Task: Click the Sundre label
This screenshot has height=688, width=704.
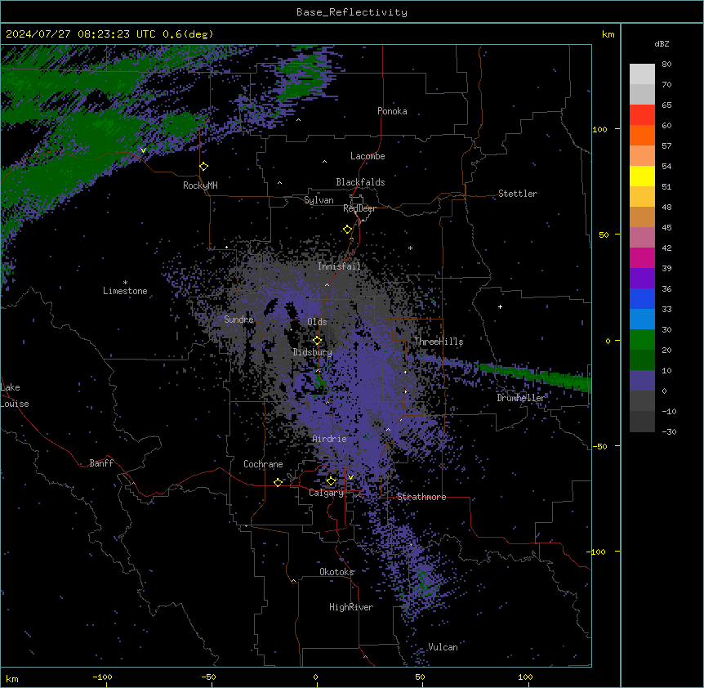Action: [x=238, y=319]
